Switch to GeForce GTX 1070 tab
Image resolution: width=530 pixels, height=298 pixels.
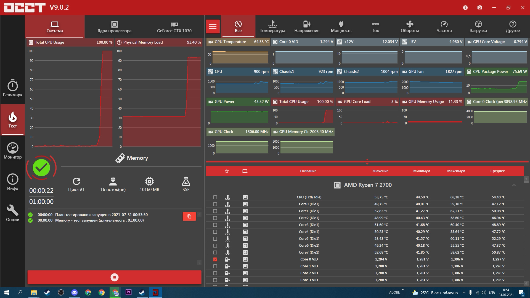(174, 27)
